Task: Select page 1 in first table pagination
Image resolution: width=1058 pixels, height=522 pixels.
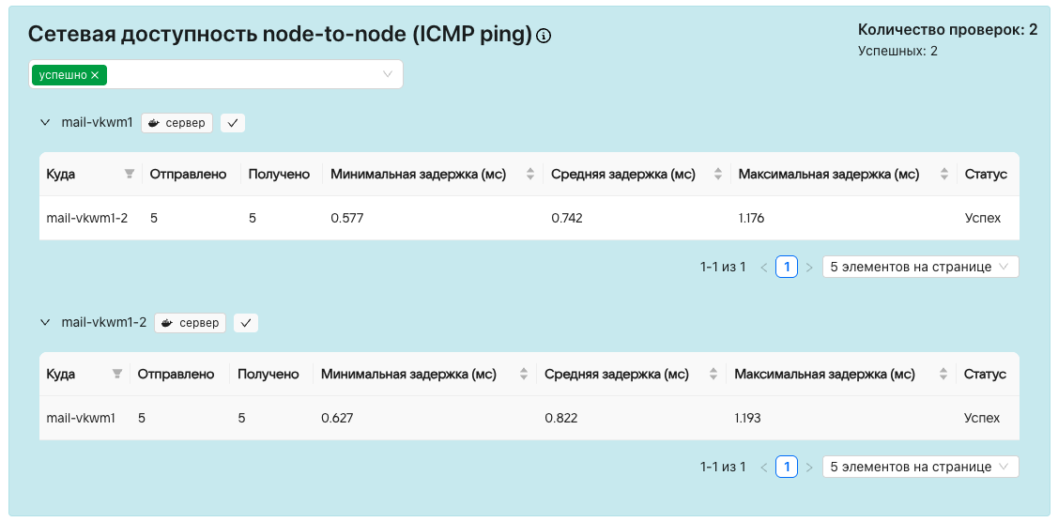Action: point(787,267)
